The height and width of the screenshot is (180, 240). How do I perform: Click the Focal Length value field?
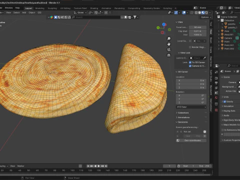point(197,27)
